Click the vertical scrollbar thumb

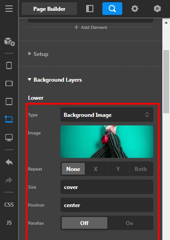(x=166, y=82)
